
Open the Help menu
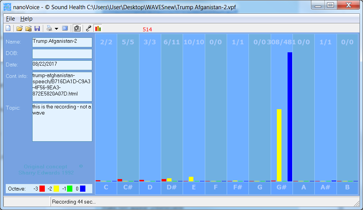(x=26, y=19)
